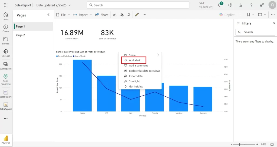This screenshot has width=277, height=147.
Task: Click the Filters pane Search field
Action: [255, 32]
